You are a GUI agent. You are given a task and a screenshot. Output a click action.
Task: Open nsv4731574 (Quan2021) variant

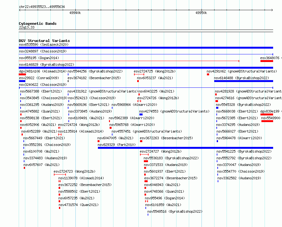(79, 205)
